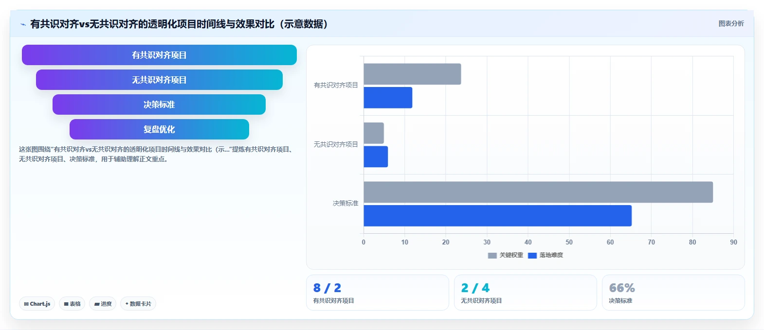Open the 8 / 2 有共识对齐项目 data card
The height and width of the screenshot is (330, 764).
(378, 293)
